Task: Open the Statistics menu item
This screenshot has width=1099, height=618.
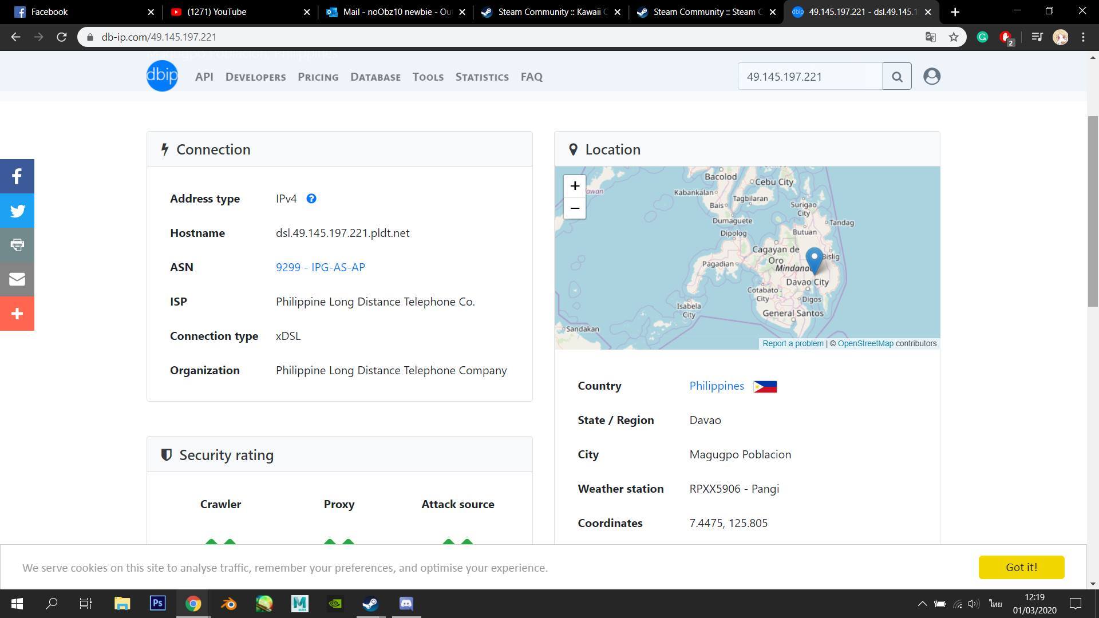Action: (x=482, y=76)
